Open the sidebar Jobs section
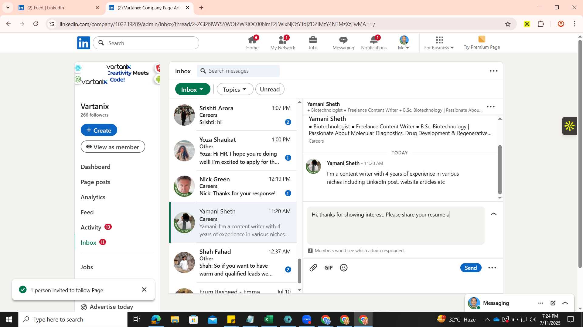The image size is (583, 327). pyautogui.click(x=87, y=267)
